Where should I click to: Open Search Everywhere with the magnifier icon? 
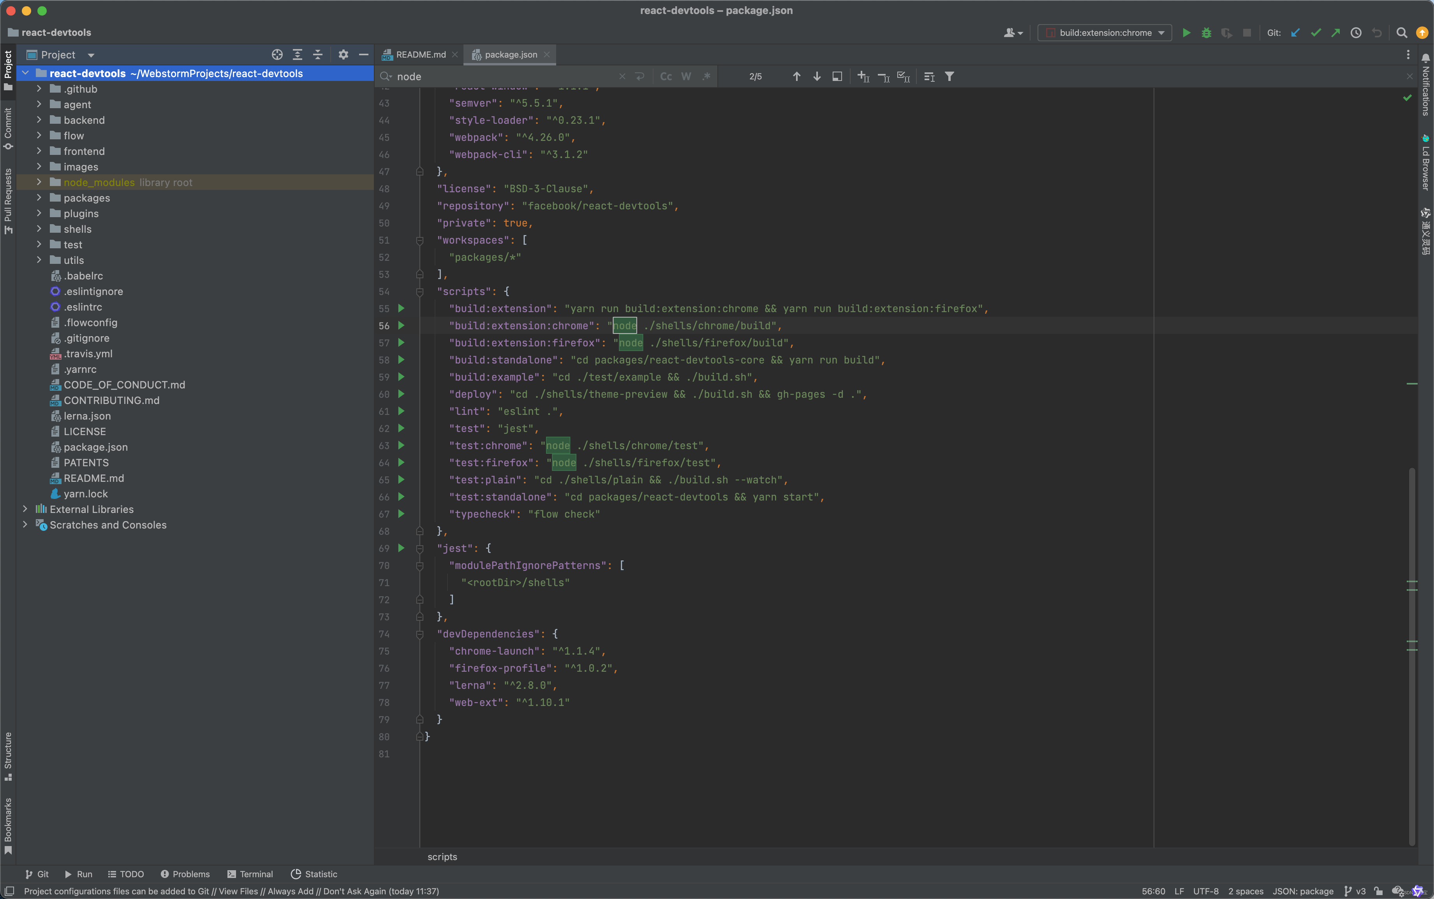1401,33
